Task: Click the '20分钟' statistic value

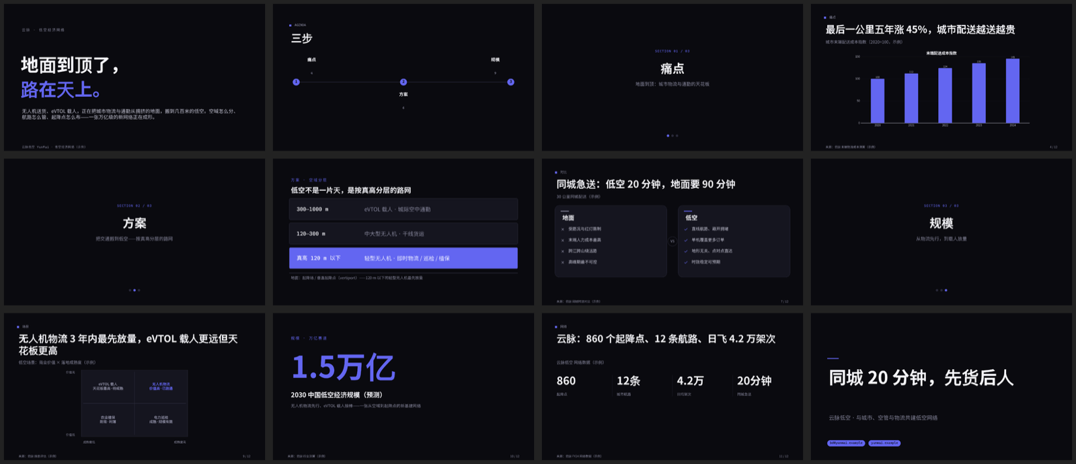Action: pos(755,381)
